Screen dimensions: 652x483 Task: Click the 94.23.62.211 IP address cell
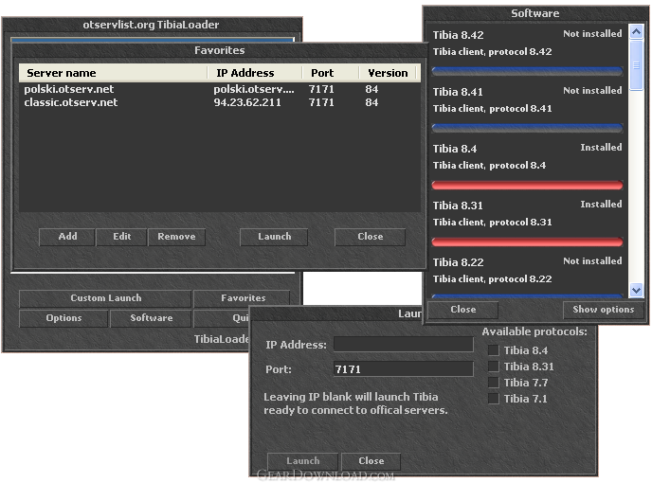click(247, 102)
